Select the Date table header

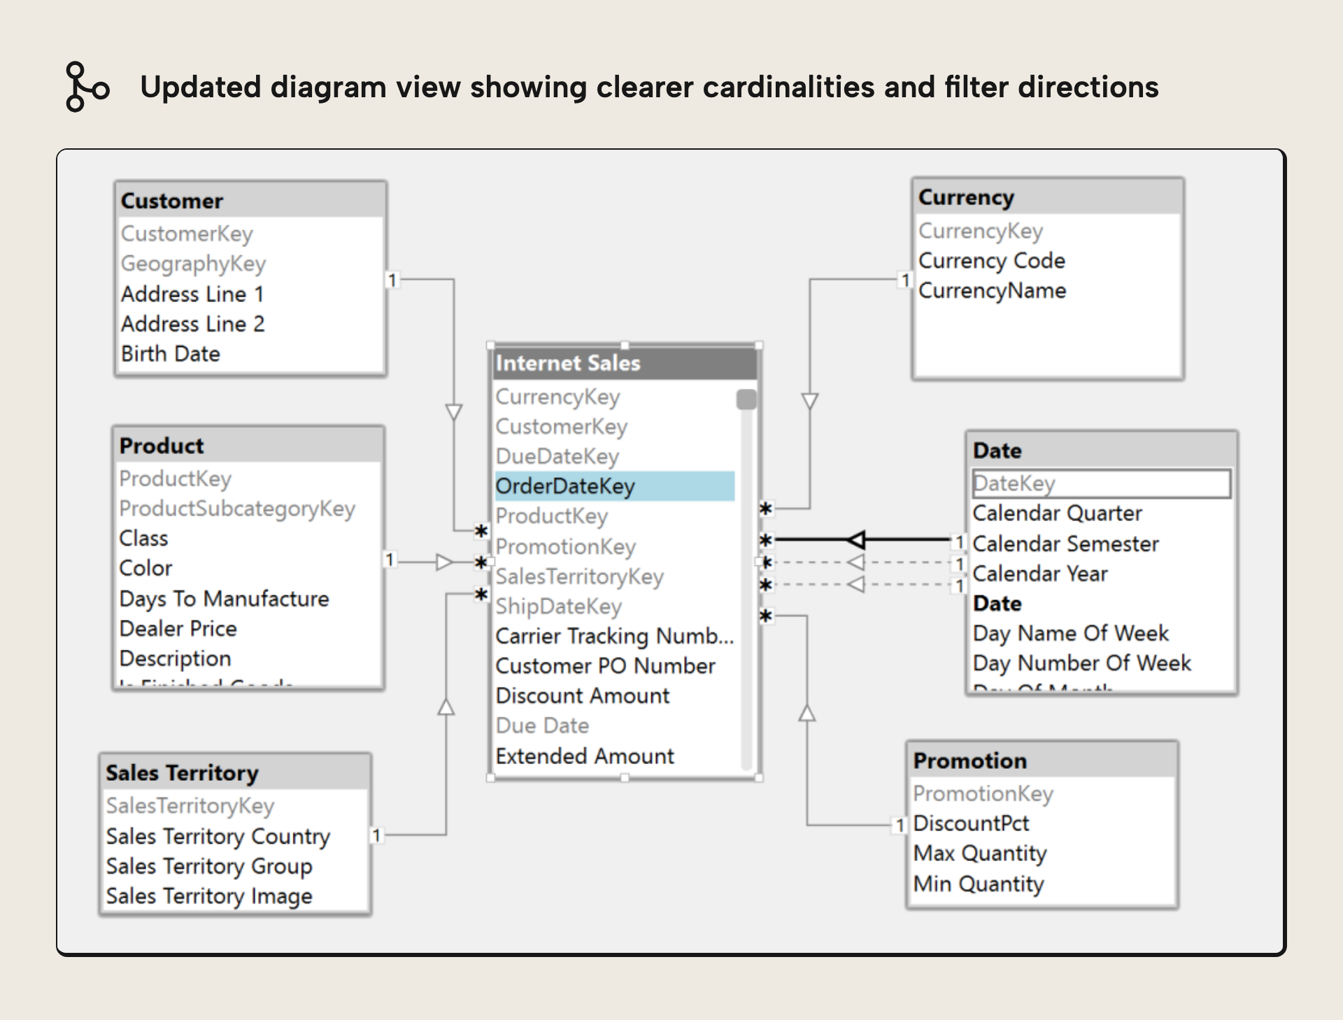click(1102, 451)
